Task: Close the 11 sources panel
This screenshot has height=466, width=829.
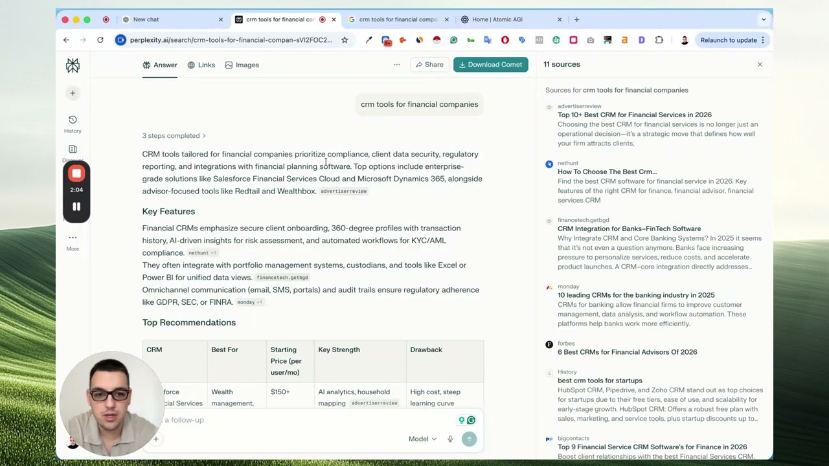Action: [760, 65]
